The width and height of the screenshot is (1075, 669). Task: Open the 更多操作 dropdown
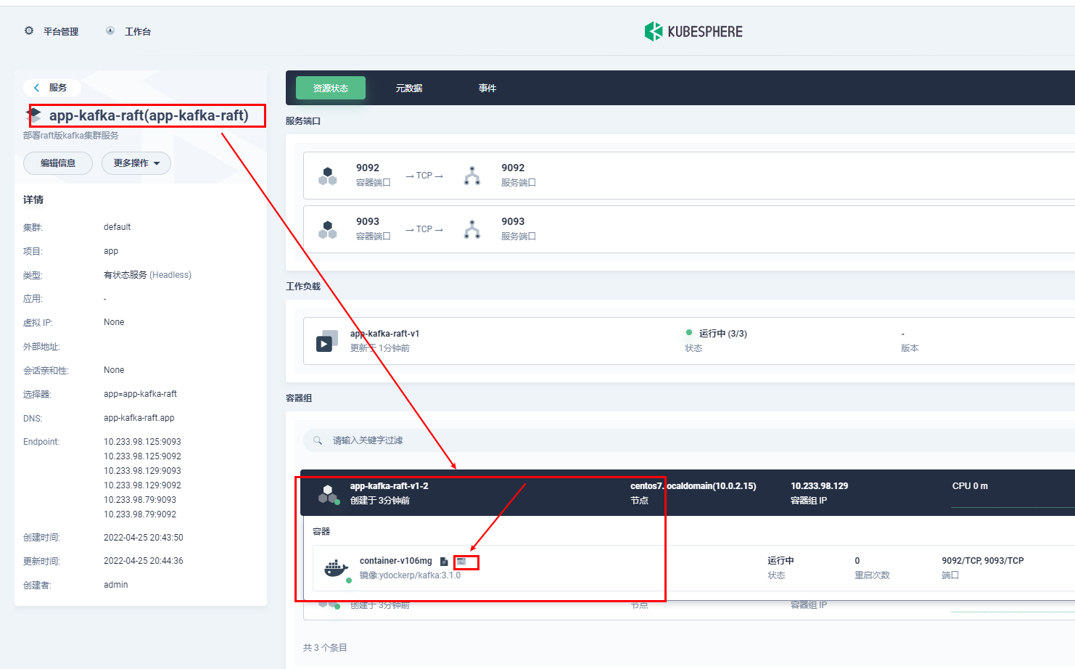point(136,163)
